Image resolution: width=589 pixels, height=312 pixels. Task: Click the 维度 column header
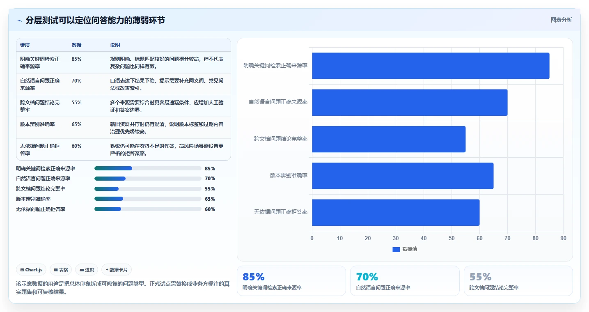pos(25,45)
